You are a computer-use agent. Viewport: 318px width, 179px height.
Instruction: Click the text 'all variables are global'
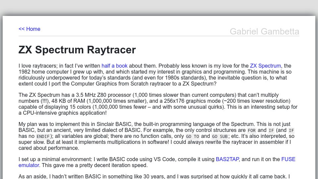coord(82,136)
